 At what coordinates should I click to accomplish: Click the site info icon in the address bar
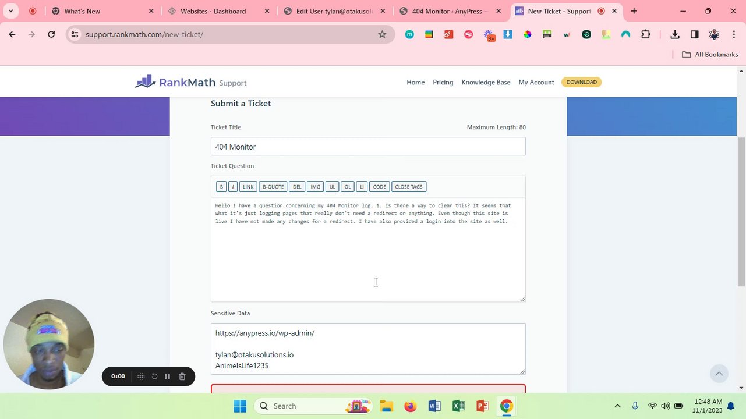(x=75, y=34)
